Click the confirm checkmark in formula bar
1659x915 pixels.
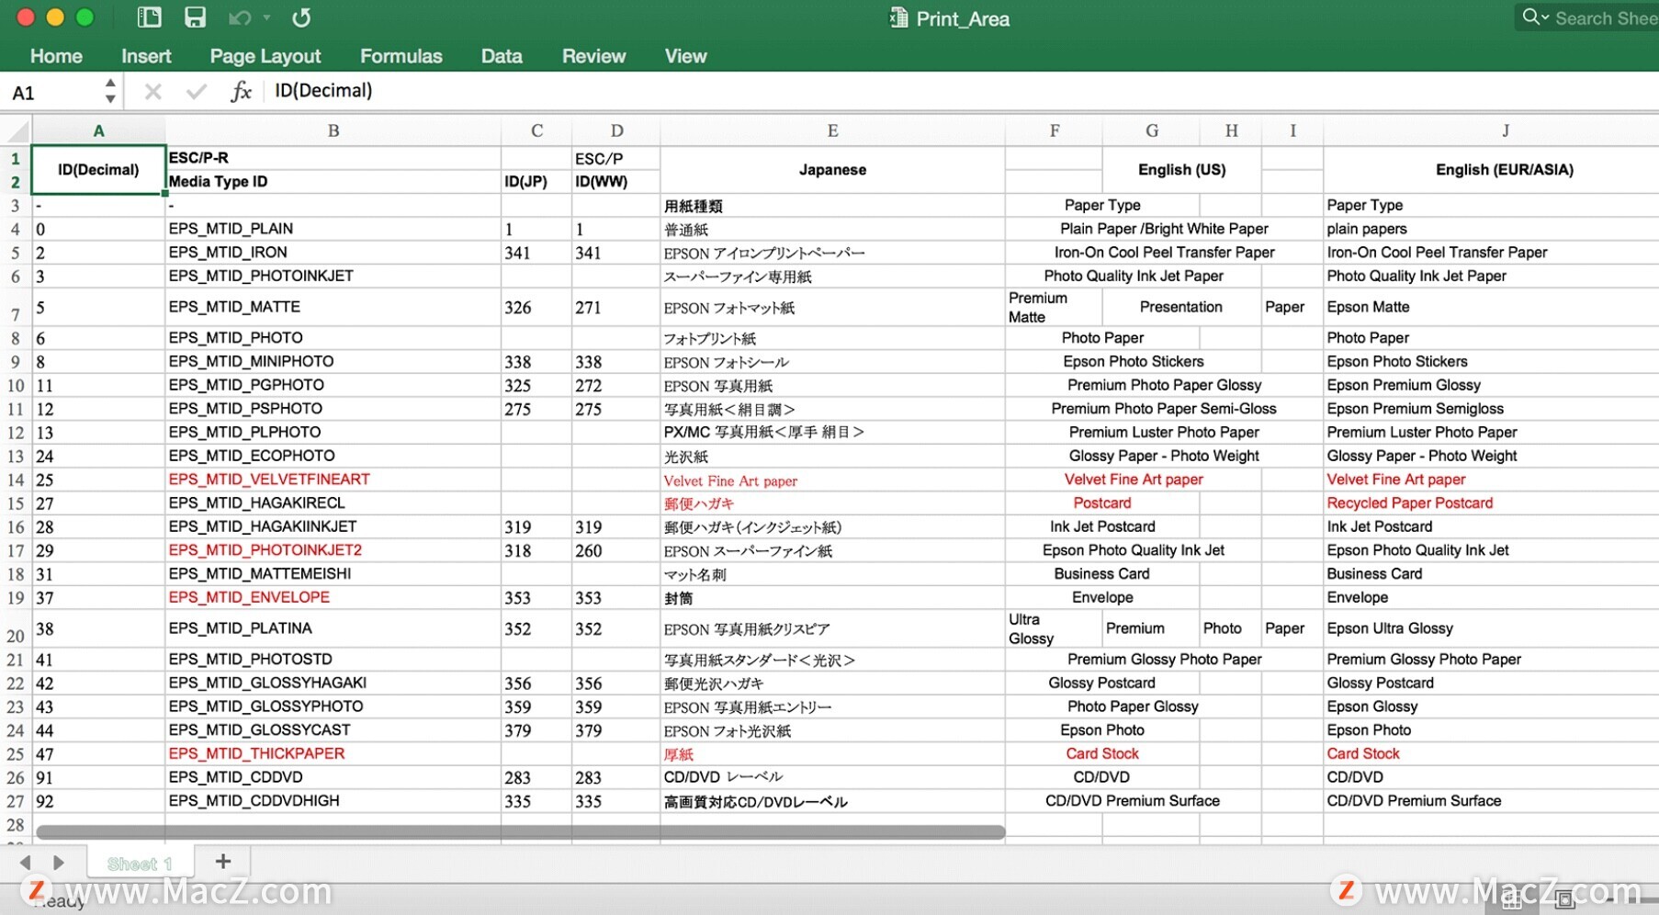(x=196, y=91)
